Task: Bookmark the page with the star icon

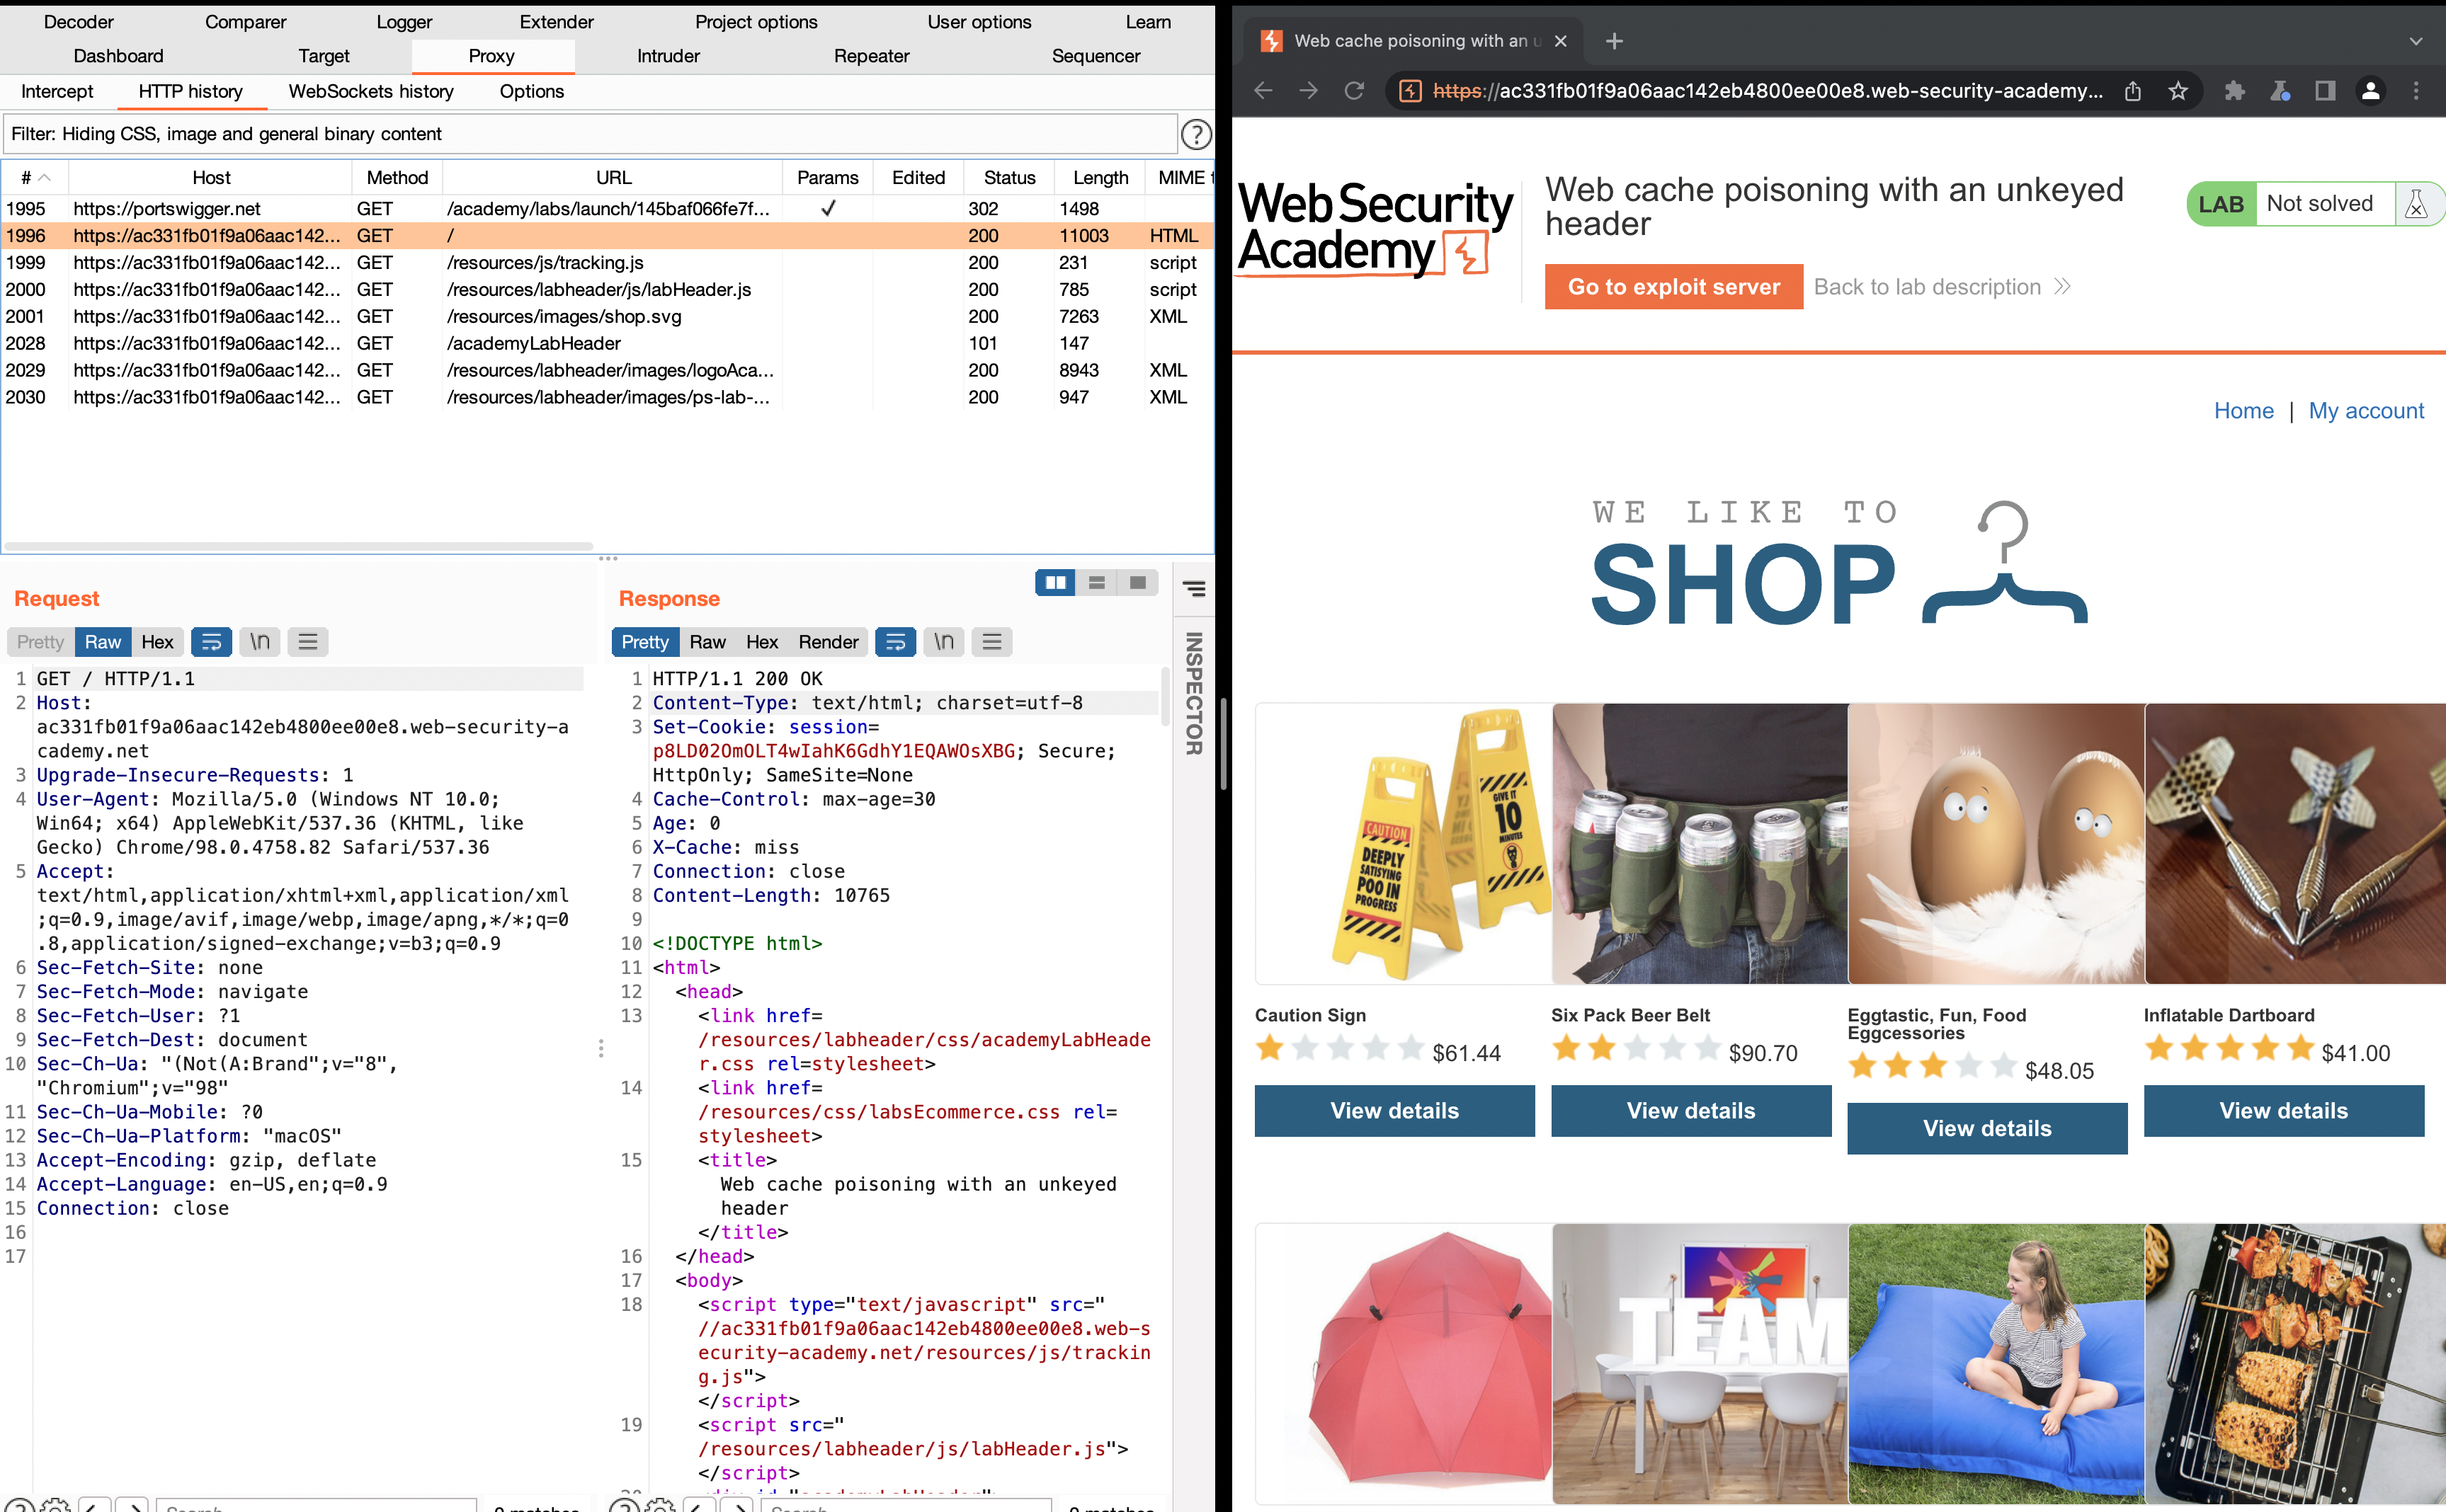Action: pos(2178,91)
